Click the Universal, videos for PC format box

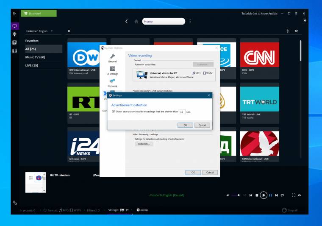[x=174, y=75]
